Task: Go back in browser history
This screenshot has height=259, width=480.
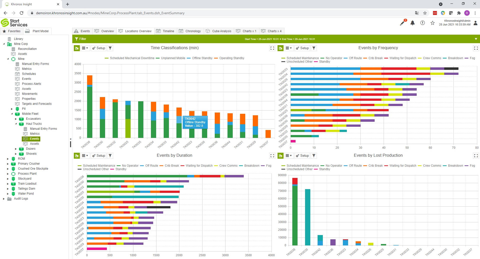Action: click(6, 13)
